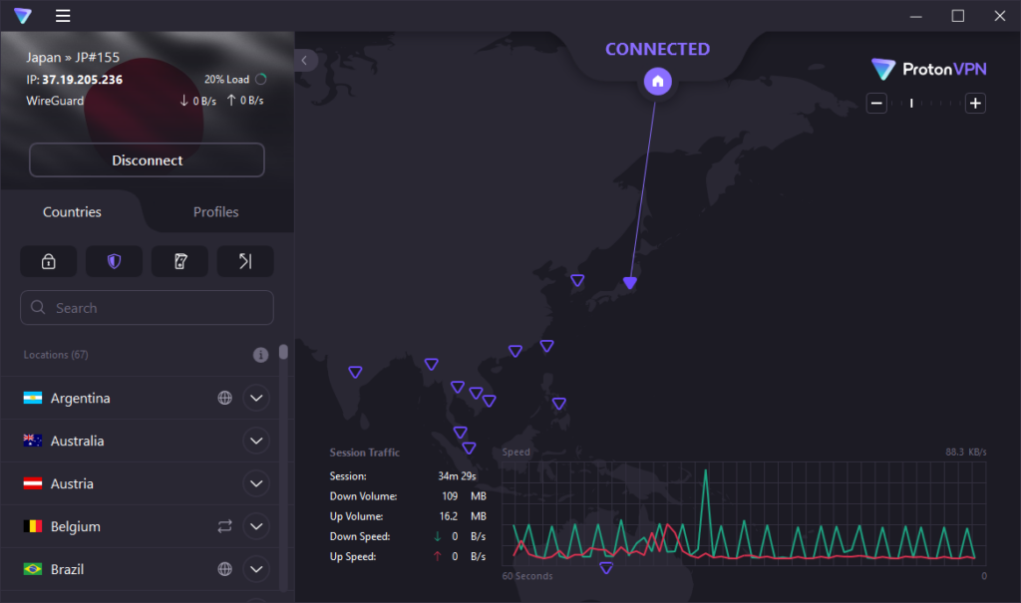Toggle the NetShield shield icon
The width and height of the screenshot is (1021, 603).
[115, 262]
